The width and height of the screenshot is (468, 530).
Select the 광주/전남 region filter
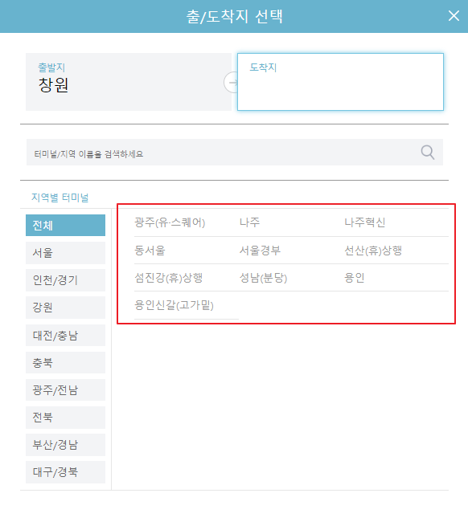65,390
